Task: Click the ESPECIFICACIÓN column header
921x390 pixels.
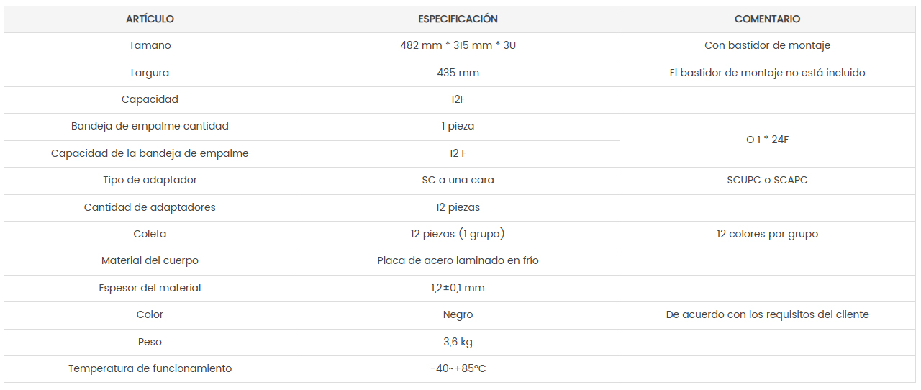Action: (458, 19)
